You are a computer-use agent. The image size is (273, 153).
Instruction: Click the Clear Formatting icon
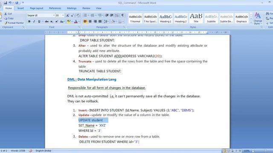(x=78, y=15)
